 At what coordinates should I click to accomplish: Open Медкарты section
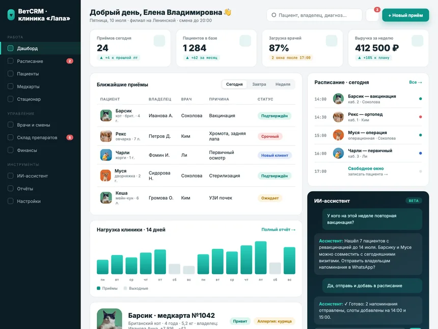point(40,86)
